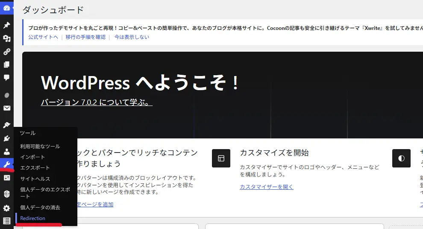Click the gray circle sidebar icon
Image resolution: width=423 pixels, height=229 pixels.
7,95
